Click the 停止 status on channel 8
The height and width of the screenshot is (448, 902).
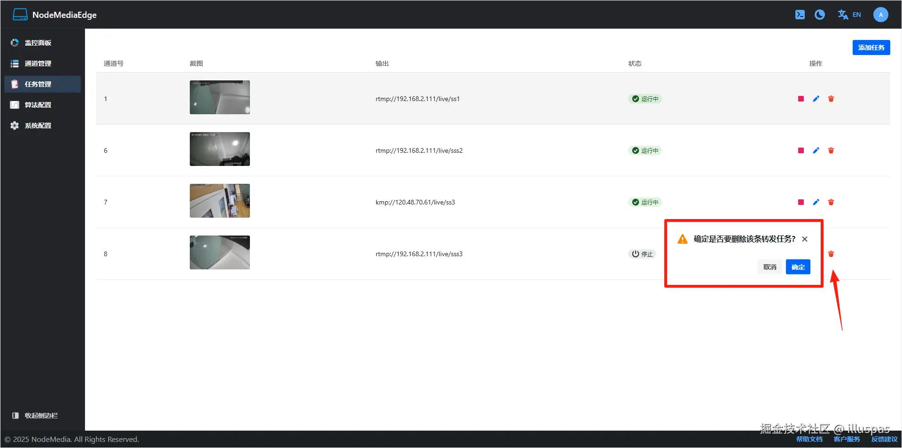pyautogui.click(x=642, y=254)
